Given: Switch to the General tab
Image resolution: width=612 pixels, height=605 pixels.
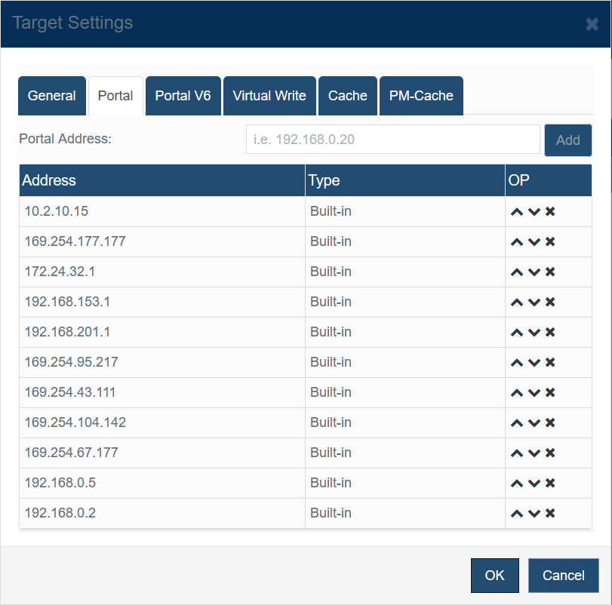Looking at the screenshot, I should tap(51, 96).
